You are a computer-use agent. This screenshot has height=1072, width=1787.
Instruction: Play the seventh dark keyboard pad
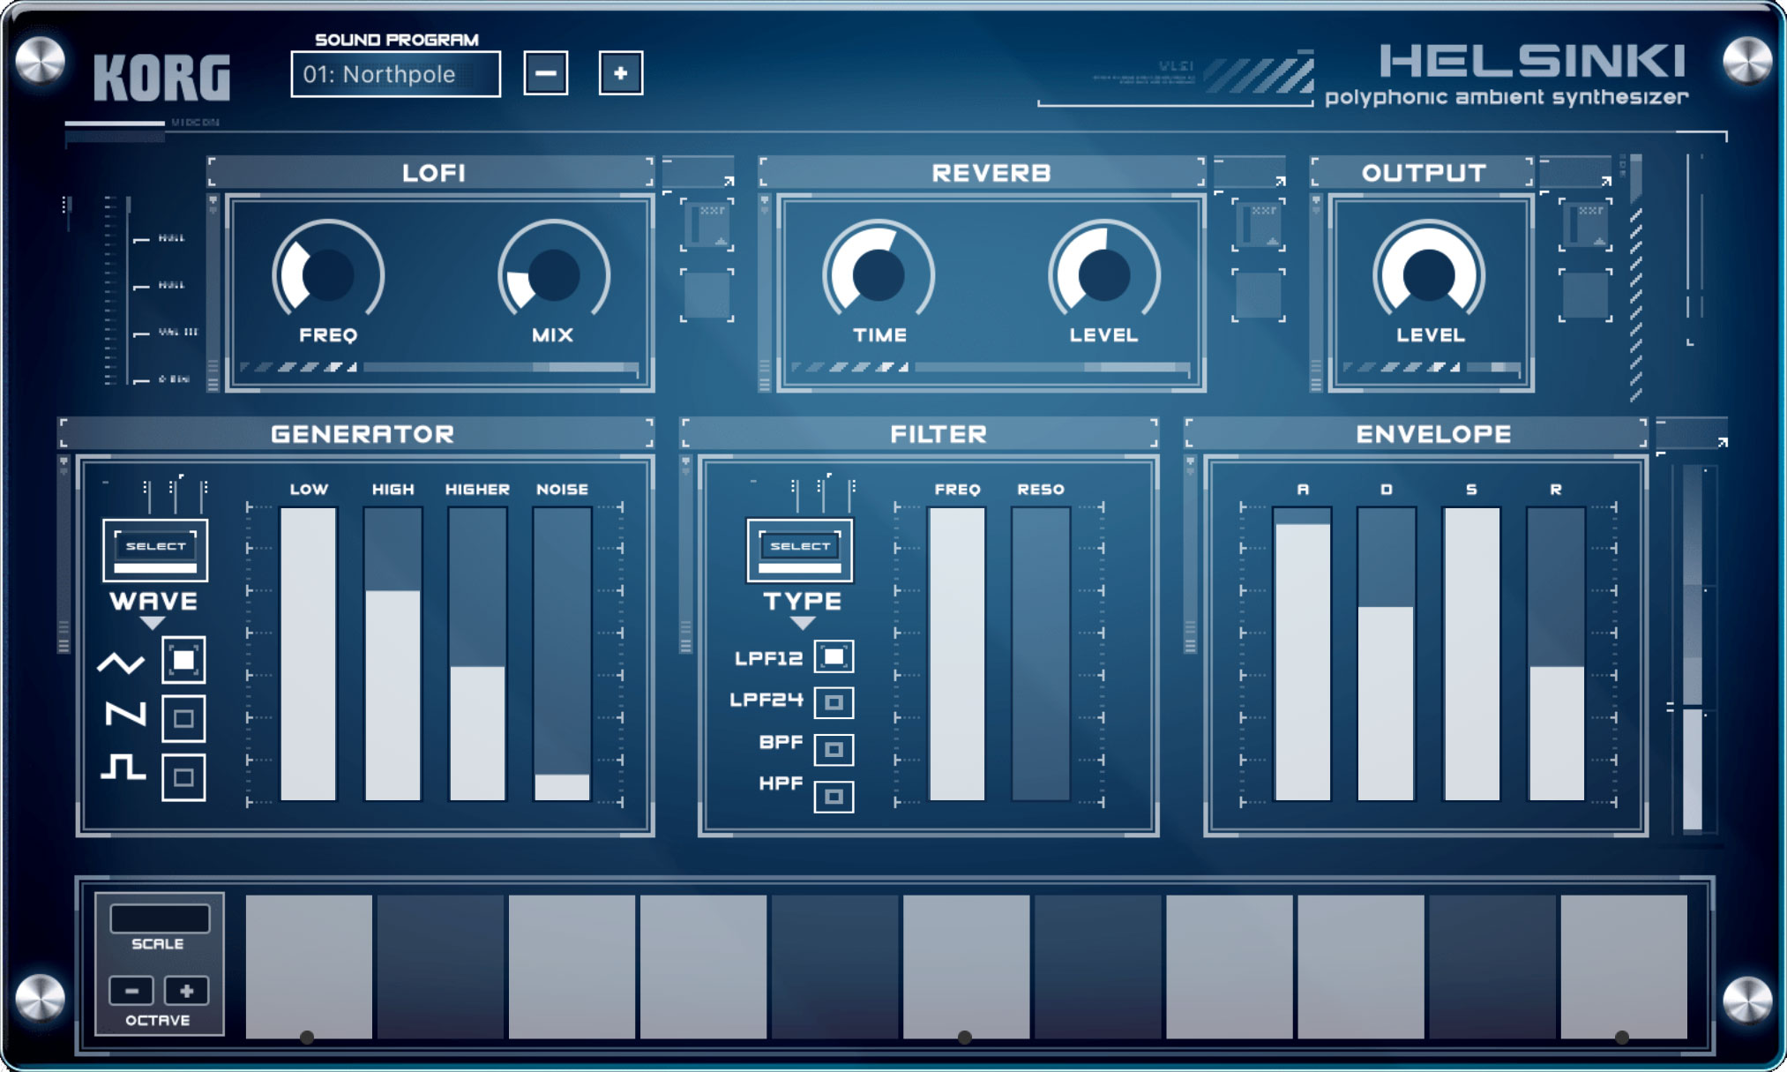coord(1097,966)
